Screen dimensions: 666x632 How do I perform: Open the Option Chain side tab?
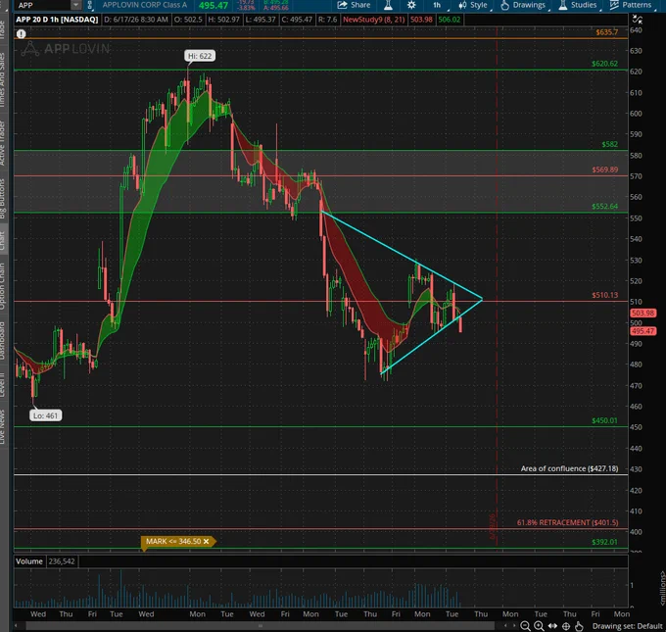pyautogui.click(x=3, y=285)
